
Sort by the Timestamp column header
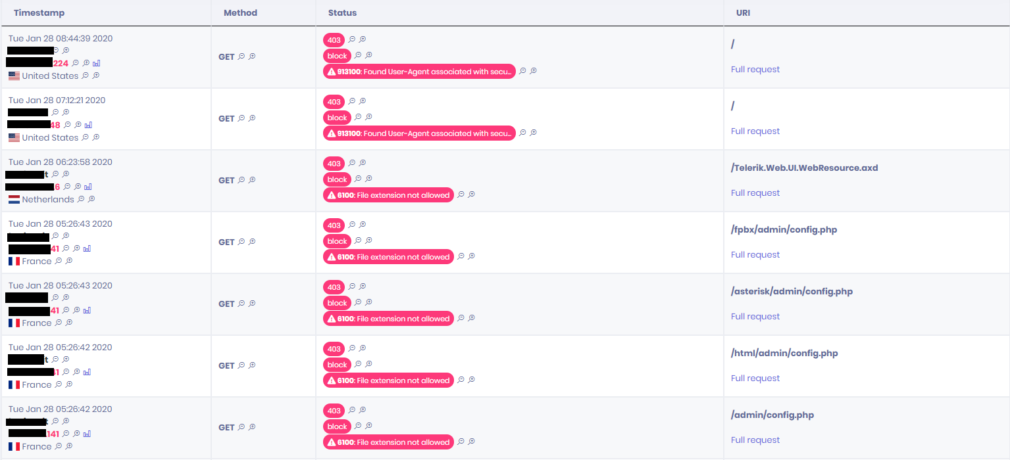pyautogui.click(x=39, y=13)
